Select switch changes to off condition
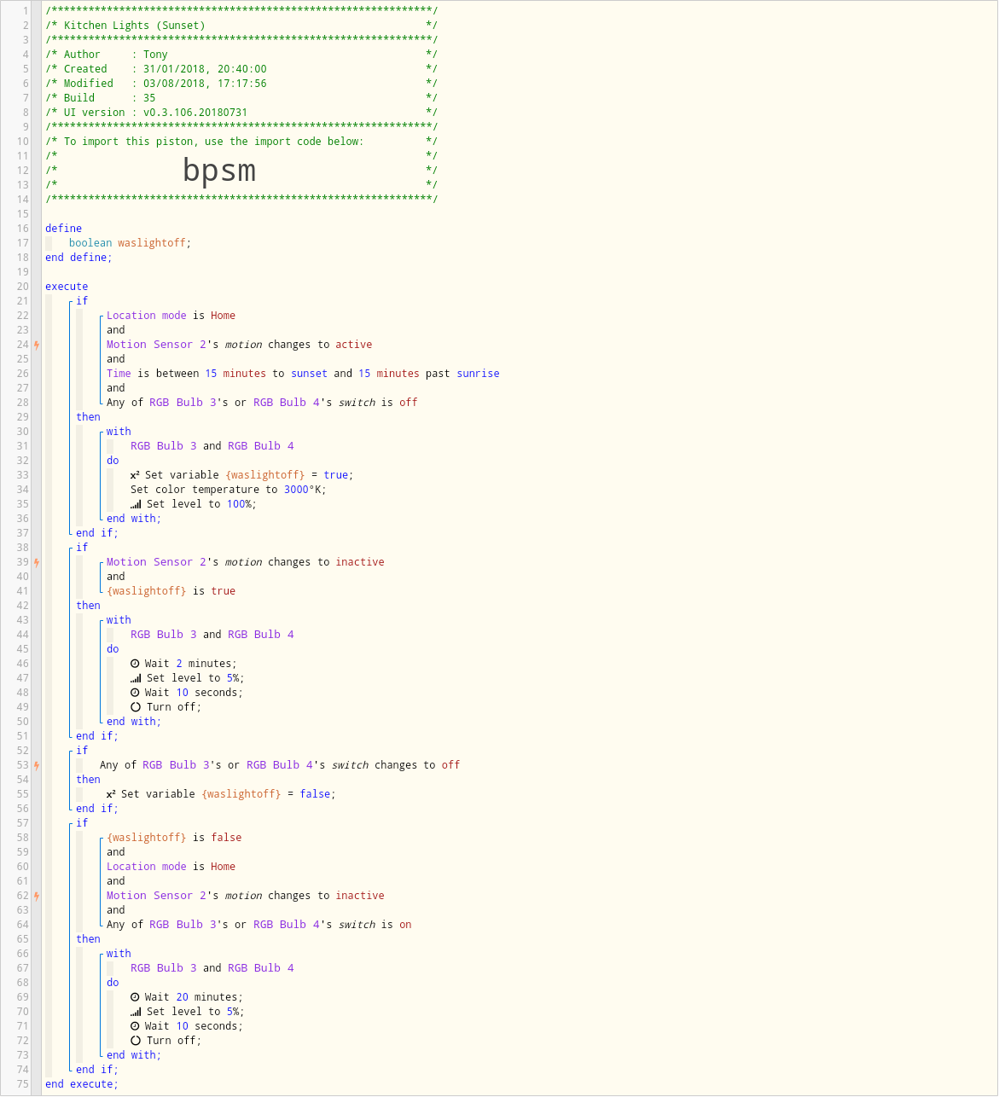 tap(280, 765)
